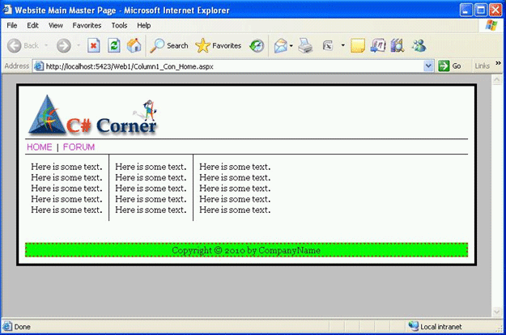The image size is (506, 335).
Task: Click the Local intranet zone indicator
Action: tap(436, 327)
